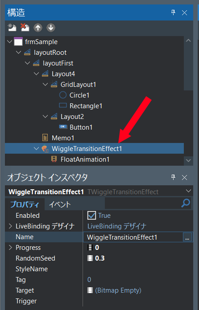Select the Circle1 shape icon in tree
Screen dimensions: 199x310
(x=63, y=95)
